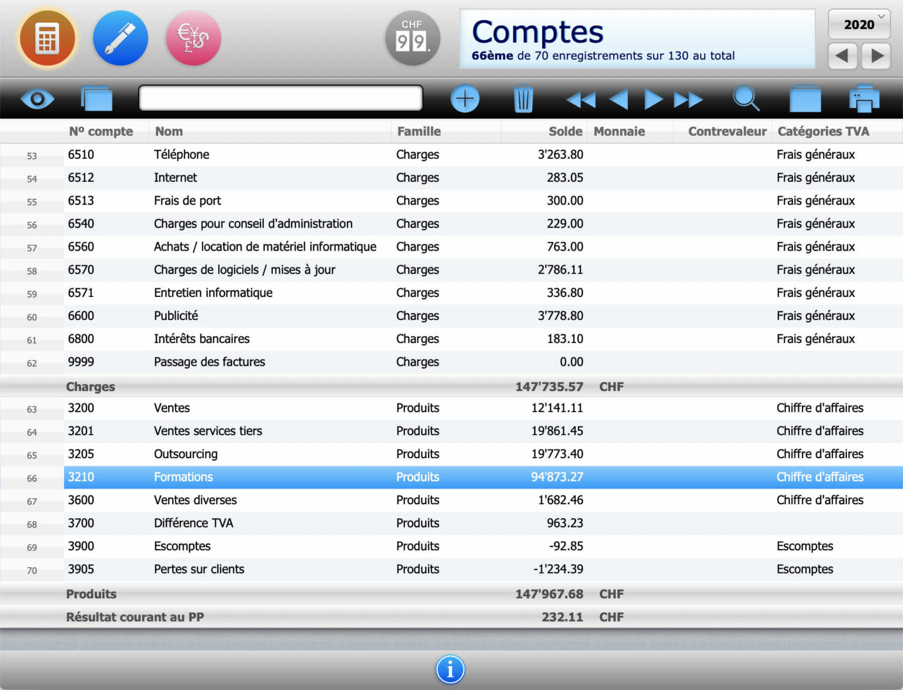Select the pen editing tool

(x=120, y=37)
